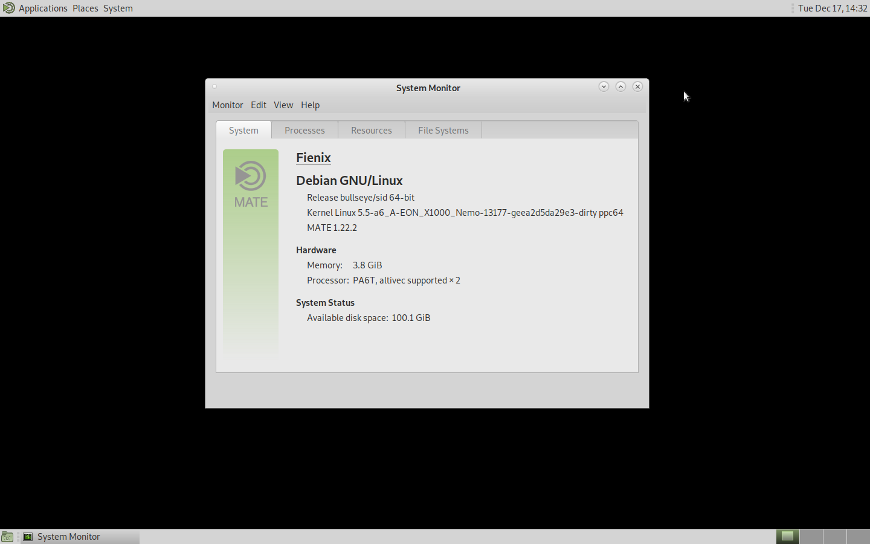The width and height of the screenshot is (870, 544).
Task: Maximize the System Monitor window
Action: 620,86
